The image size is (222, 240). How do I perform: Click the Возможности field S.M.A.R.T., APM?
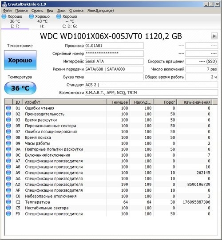[x=151, y=92]
